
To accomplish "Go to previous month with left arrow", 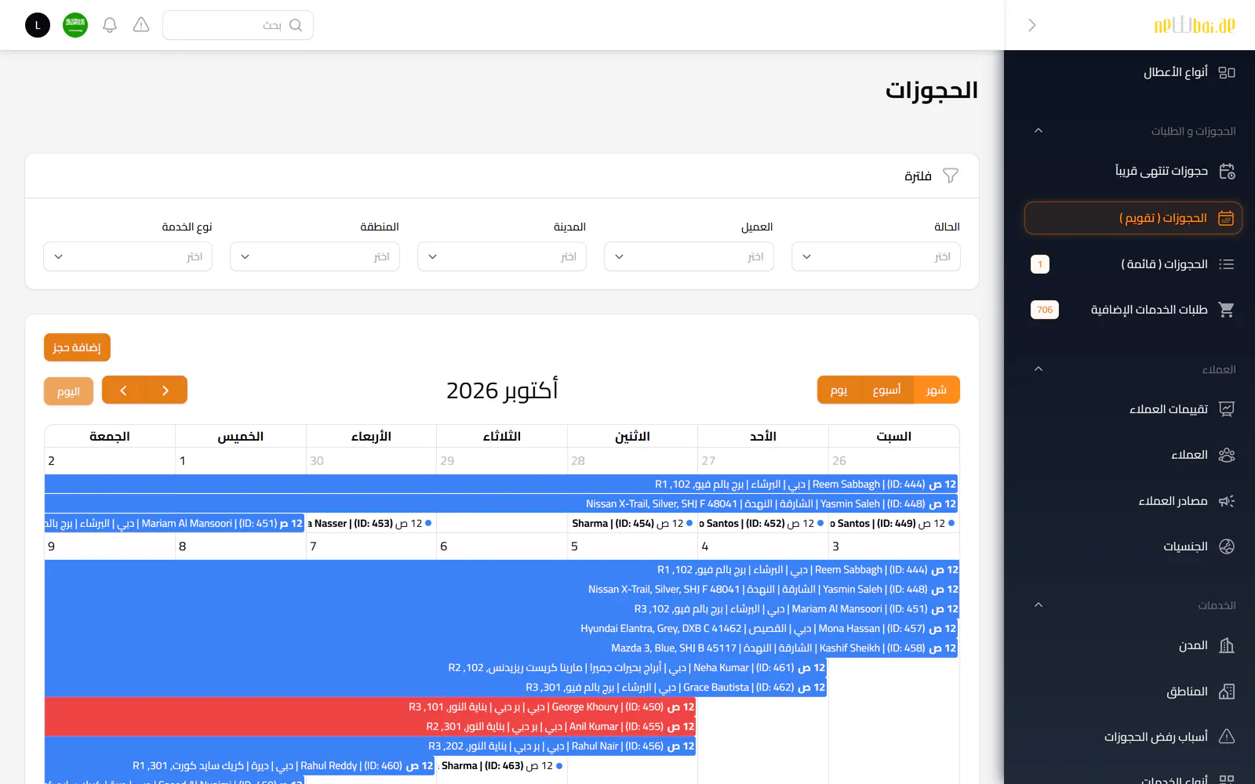I will coord(123,390).
